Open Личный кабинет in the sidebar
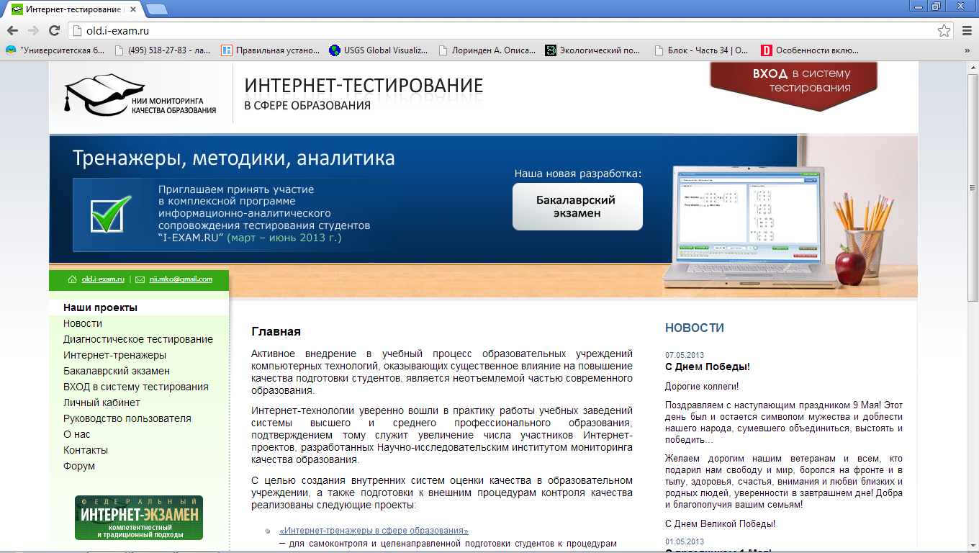This screenshot has height=553, width=979. [x=101, y=403]
